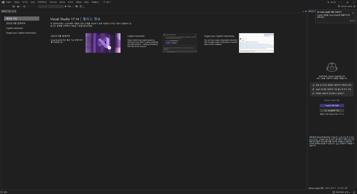This screenshot has width=357, height=194.
Task: Click the feedback icon left of title bar 로그인
Action: [328, 2]
